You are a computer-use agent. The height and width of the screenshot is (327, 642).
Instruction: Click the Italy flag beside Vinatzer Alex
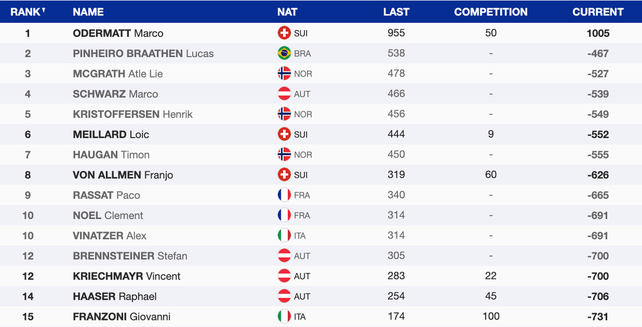pos(284,235)
